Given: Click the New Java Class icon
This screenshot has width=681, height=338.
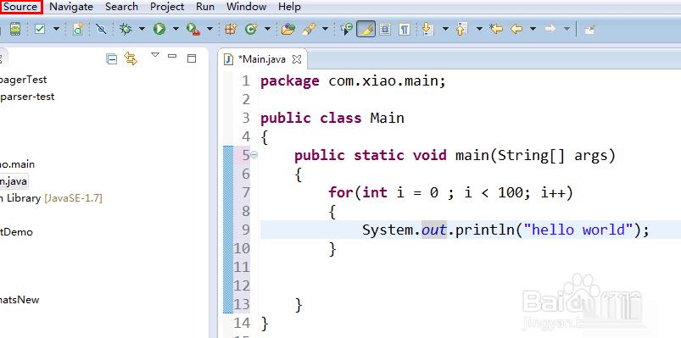Looking at the screenshot, I should click(252, 29).
